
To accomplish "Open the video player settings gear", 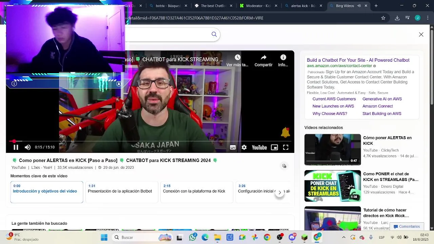I will pyautogui.click(x=244, y=147).
